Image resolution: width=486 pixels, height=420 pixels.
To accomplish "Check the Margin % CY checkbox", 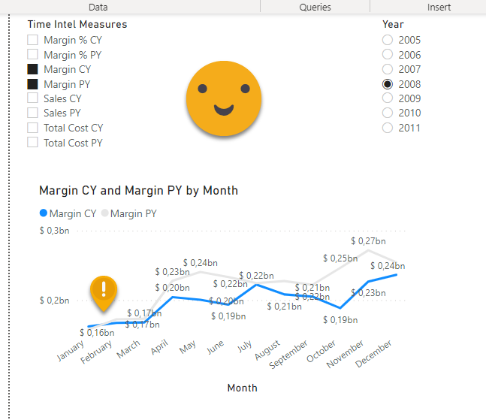I will click(33, 40).
